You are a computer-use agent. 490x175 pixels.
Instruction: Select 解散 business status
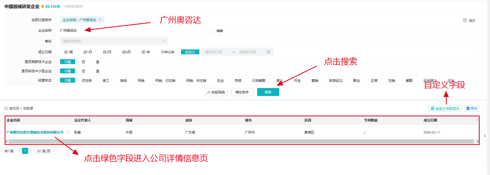pyautogui.click(x=409, y=81)
